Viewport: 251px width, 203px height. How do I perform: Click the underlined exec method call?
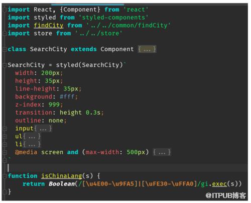[x=219, y=184]
